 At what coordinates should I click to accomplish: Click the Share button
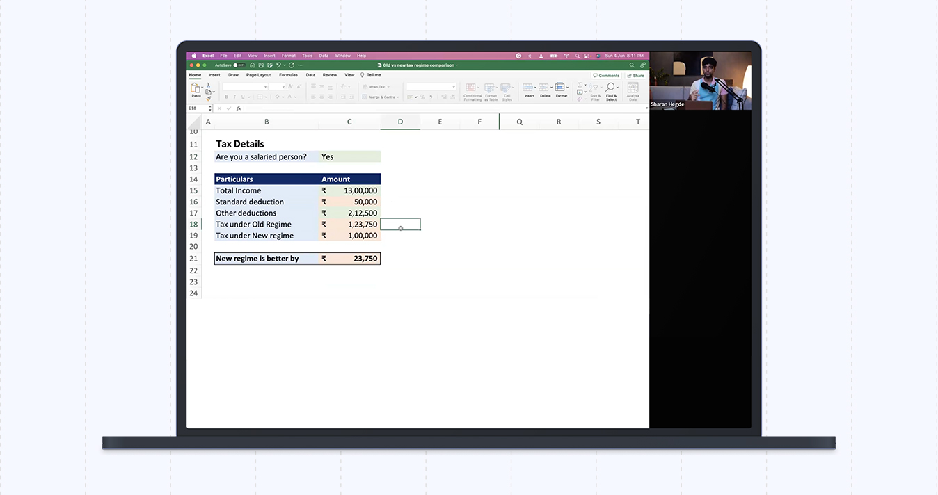point(635,75)
